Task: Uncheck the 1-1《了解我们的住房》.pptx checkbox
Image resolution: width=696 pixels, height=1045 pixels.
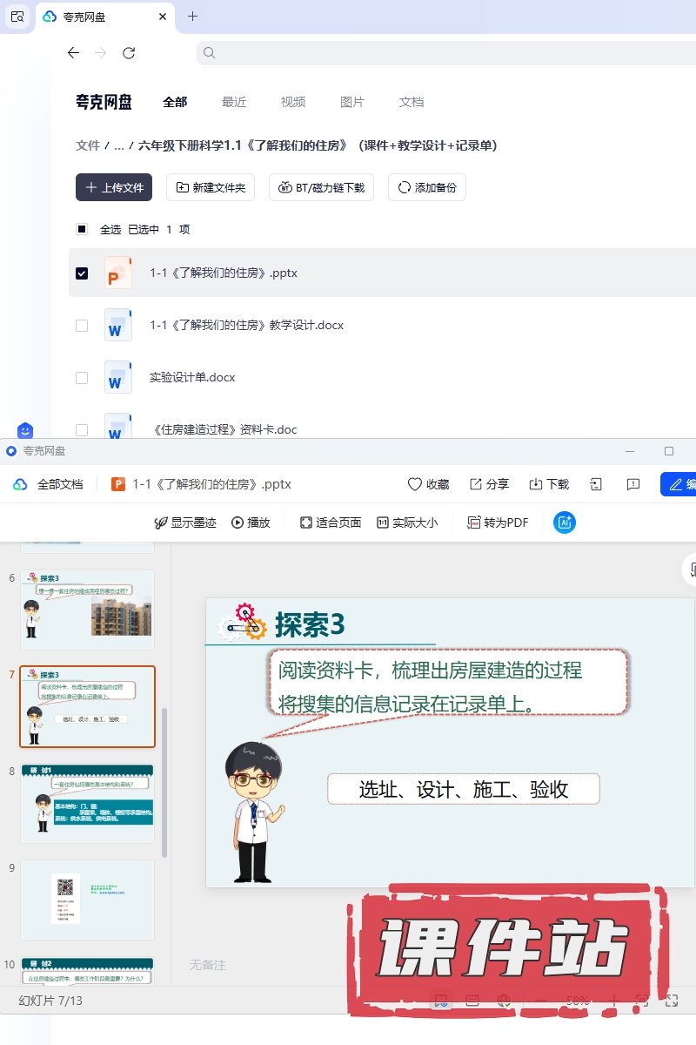Action: point(82,273)
